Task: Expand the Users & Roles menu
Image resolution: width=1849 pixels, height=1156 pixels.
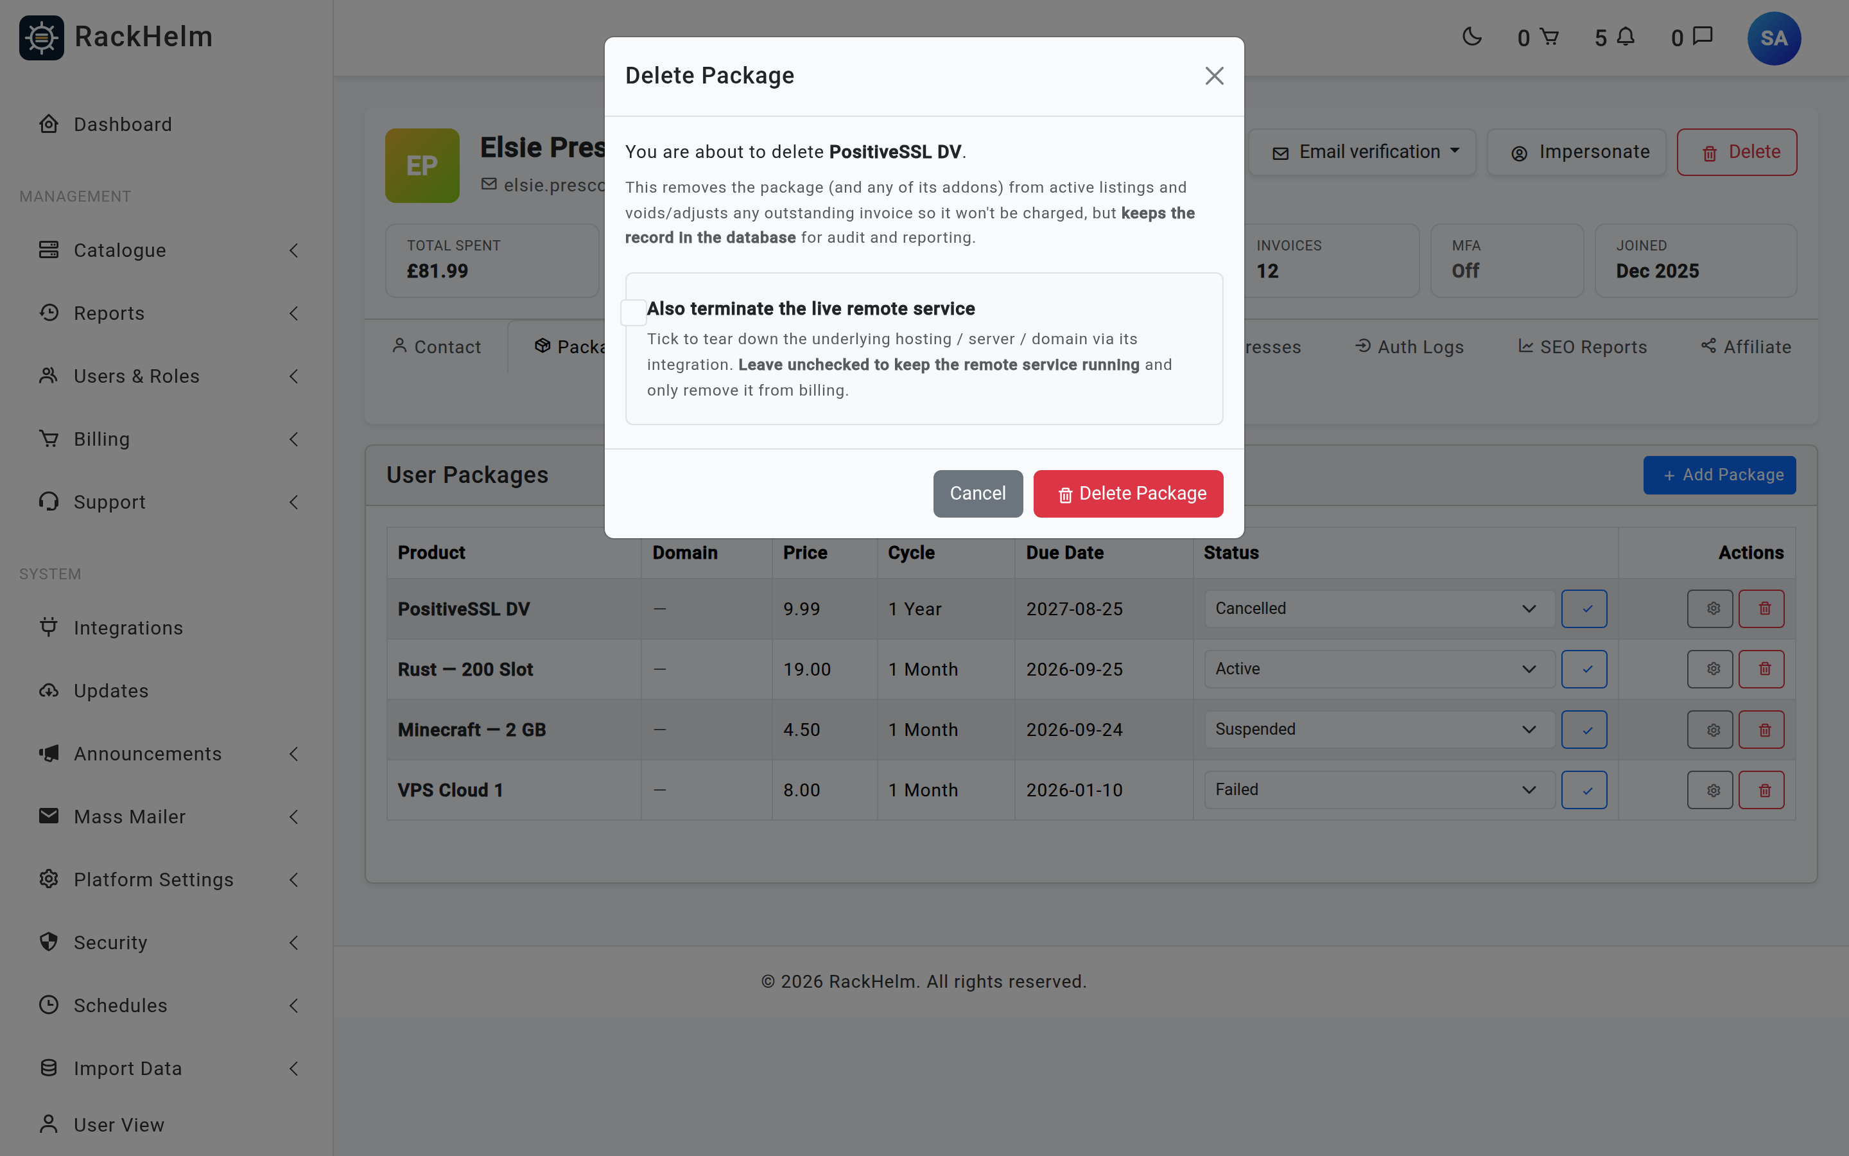Action: [x=166, y=376]
